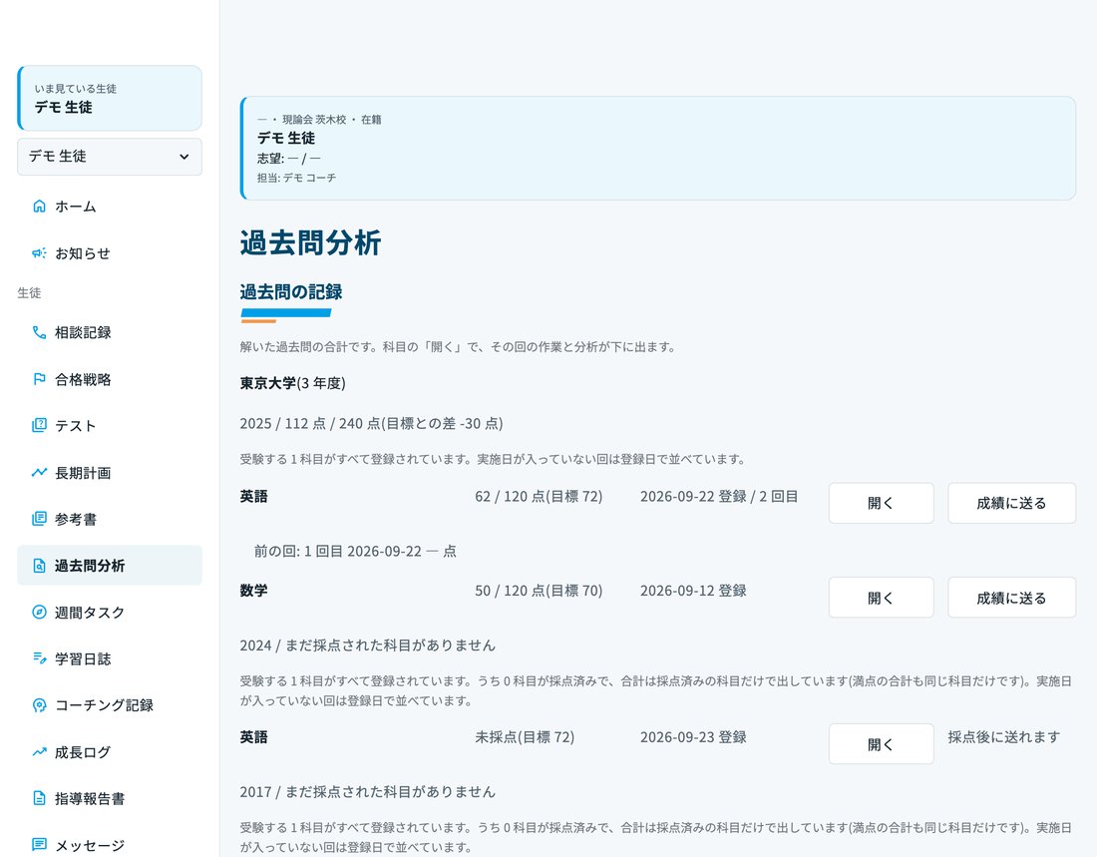1097x857 pixels.
Task: Click 開く for 数学 row
Action: coord(881,598)
